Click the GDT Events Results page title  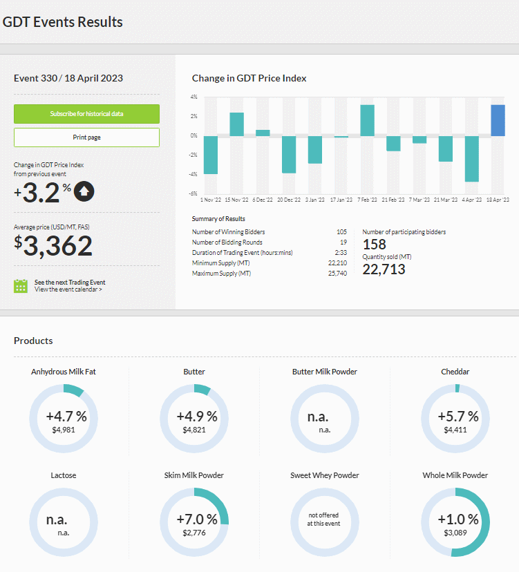coord(62,22)
